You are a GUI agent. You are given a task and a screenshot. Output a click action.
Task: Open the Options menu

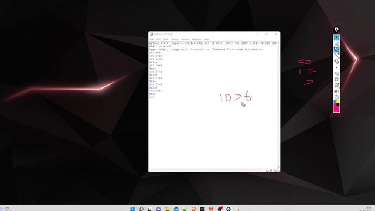(185, 39)
